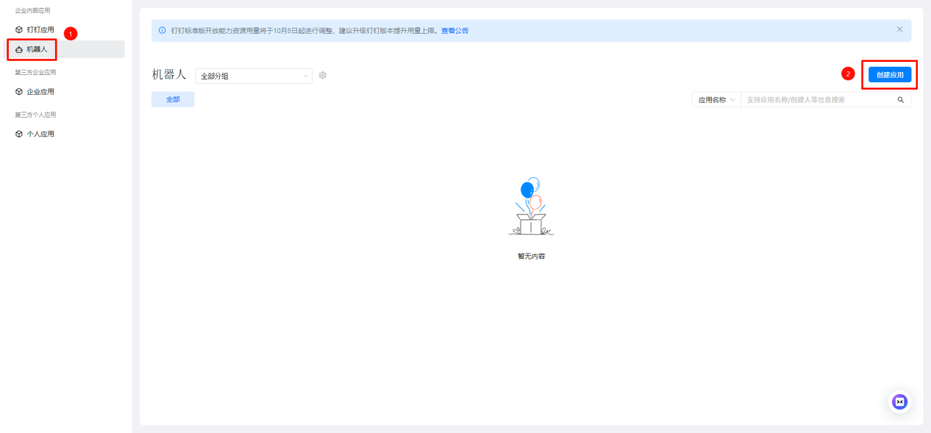Dismiss the announcement banner
The image size is (931, 433).
point(899,29)
